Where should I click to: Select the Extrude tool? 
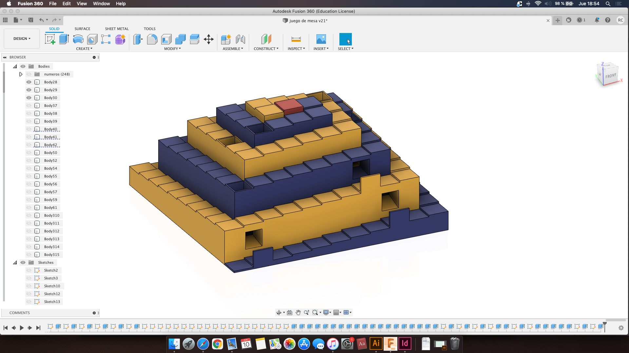64,39
